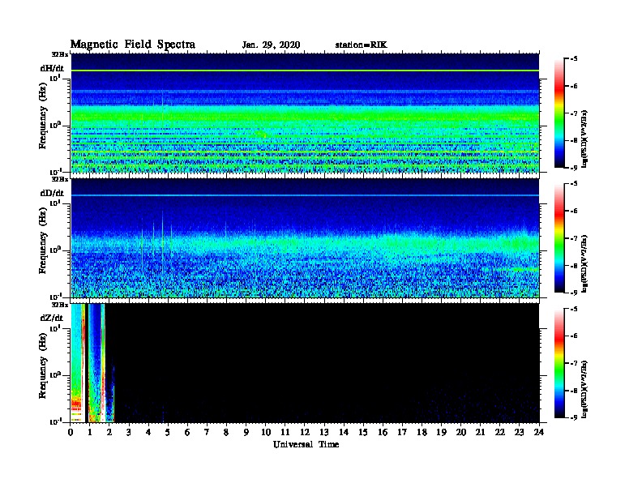Click hour "17" on the Universal Time axis
The height and width of the screenshot is (496, 642).
click(x=402, y=432)
